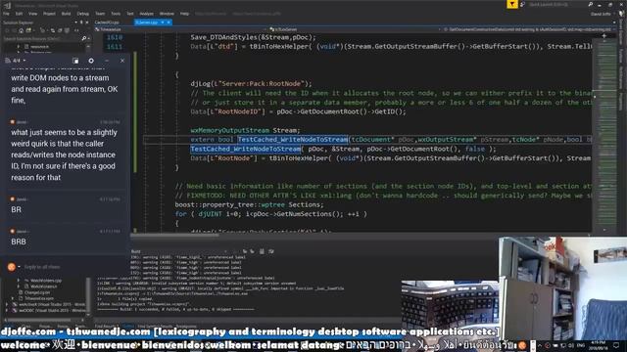Click highlighted TestCached_WriteNodeToStream call in code

pos(246,149)
